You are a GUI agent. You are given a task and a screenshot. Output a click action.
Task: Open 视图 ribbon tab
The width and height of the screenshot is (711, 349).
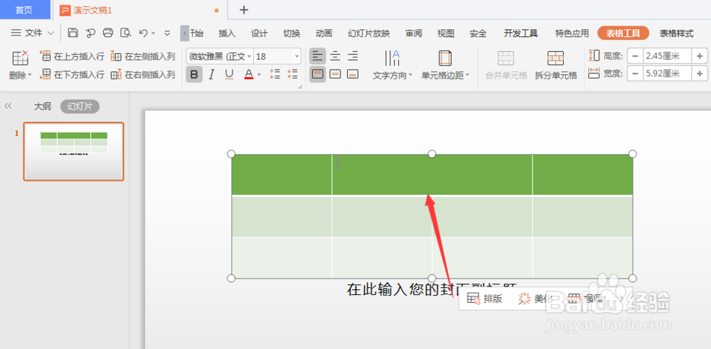(446, 33)
